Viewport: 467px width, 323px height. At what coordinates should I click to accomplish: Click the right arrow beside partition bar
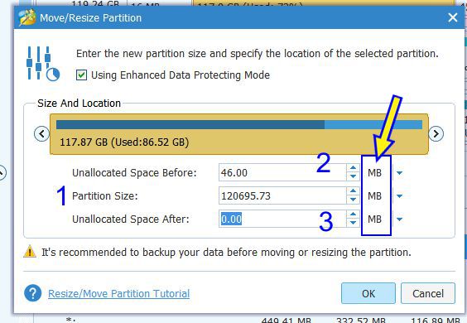click(x=436, y=133)
